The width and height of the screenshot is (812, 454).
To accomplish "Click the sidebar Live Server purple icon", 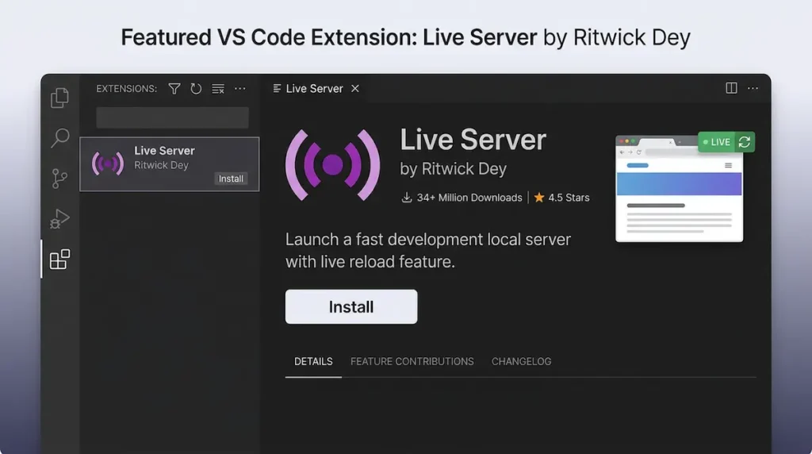I will click(108, 164).
